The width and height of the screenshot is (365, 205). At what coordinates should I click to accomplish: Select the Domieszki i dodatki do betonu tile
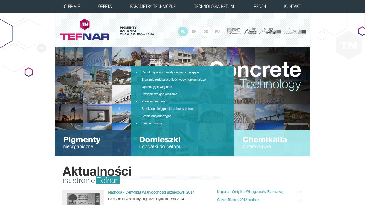pyautogui.click(x=182, y=143)
